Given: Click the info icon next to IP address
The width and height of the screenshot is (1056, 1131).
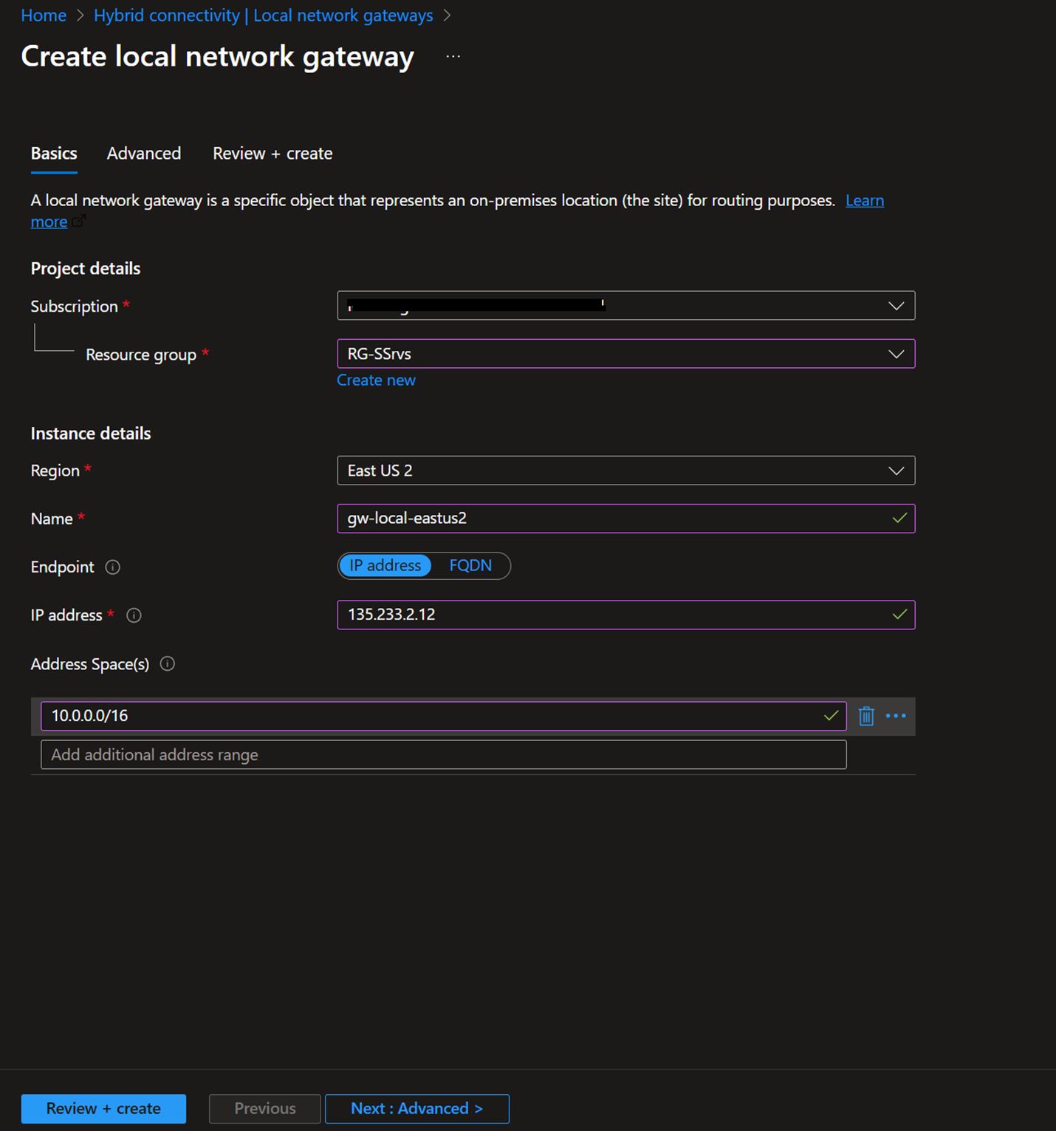Looking at the screenshot, I should tap(134, 615).
